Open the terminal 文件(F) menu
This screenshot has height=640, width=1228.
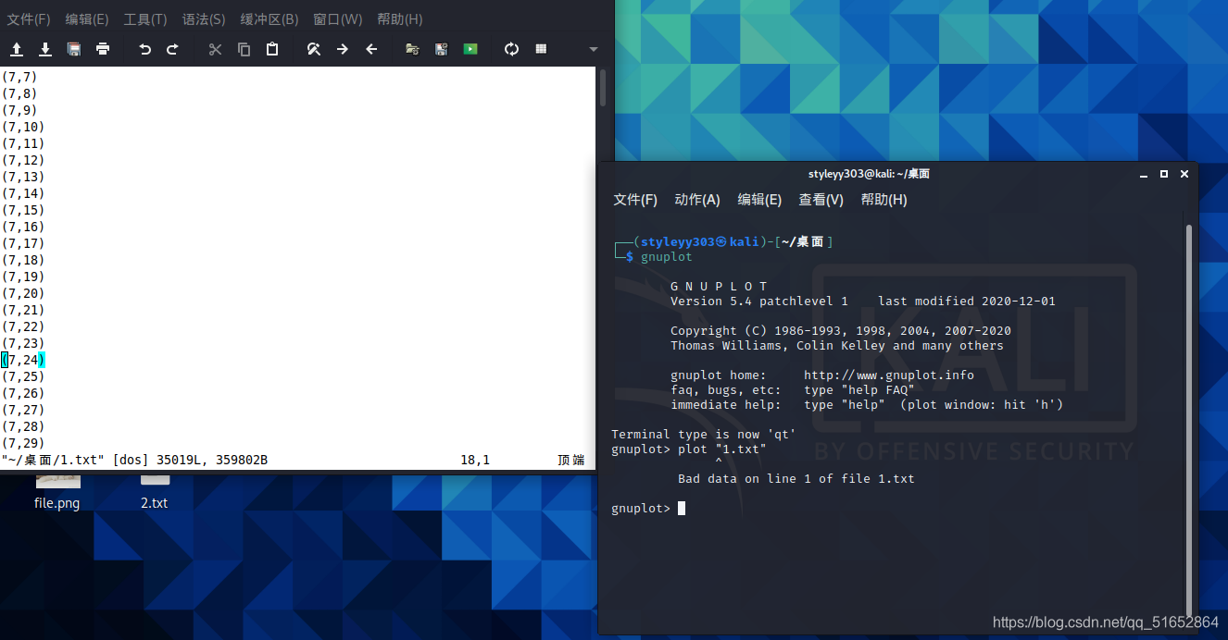click(635, 200)
